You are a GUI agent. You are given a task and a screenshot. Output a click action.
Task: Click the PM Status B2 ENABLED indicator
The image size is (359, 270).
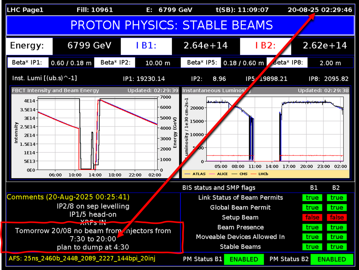332,259
